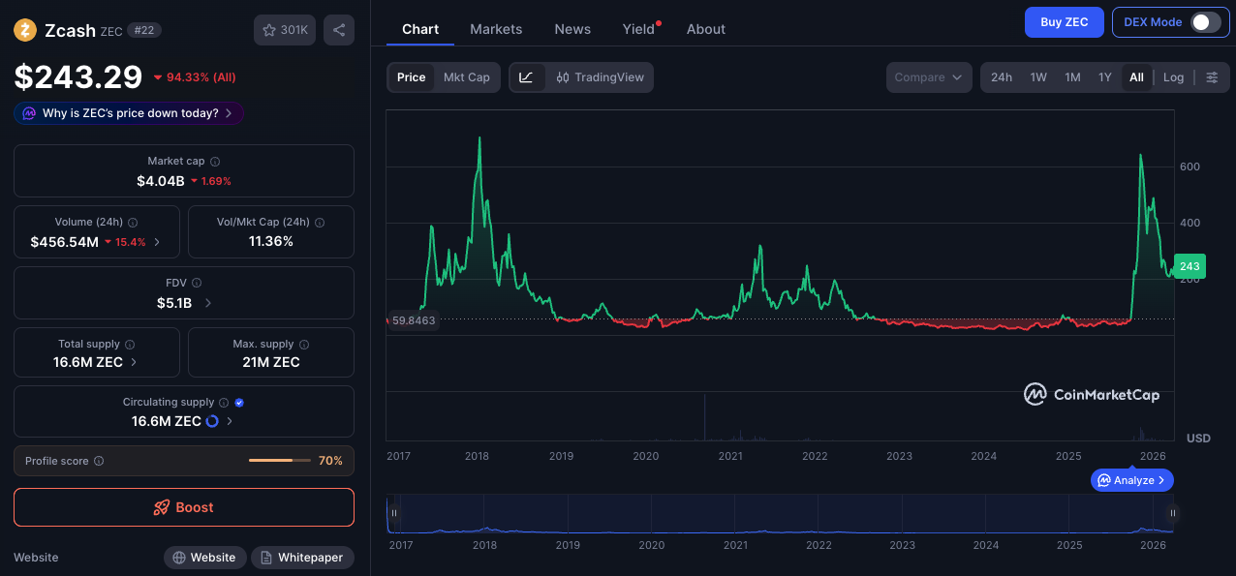This screenshot has width=1236, height=576.
Task: Add Zcash to watchlist with star button
Action: pos(285,30)
